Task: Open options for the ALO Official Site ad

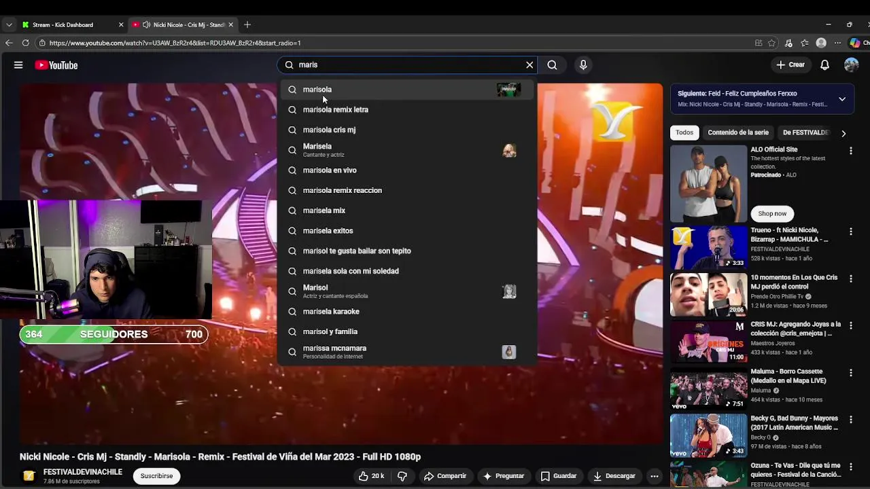Action: [850, 151]
